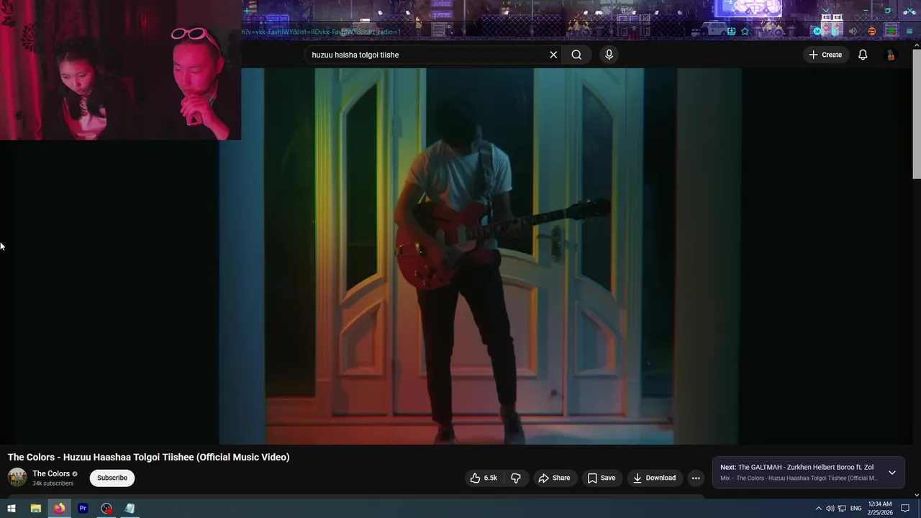The height and width of the screenshot is (518, 921).
Task: Open the Windows notification center
Action: click(905, 509)
